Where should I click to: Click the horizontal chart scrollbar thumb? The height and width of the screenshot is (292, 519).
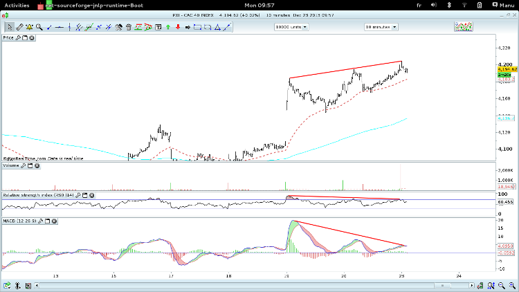[x=442, y=285]
